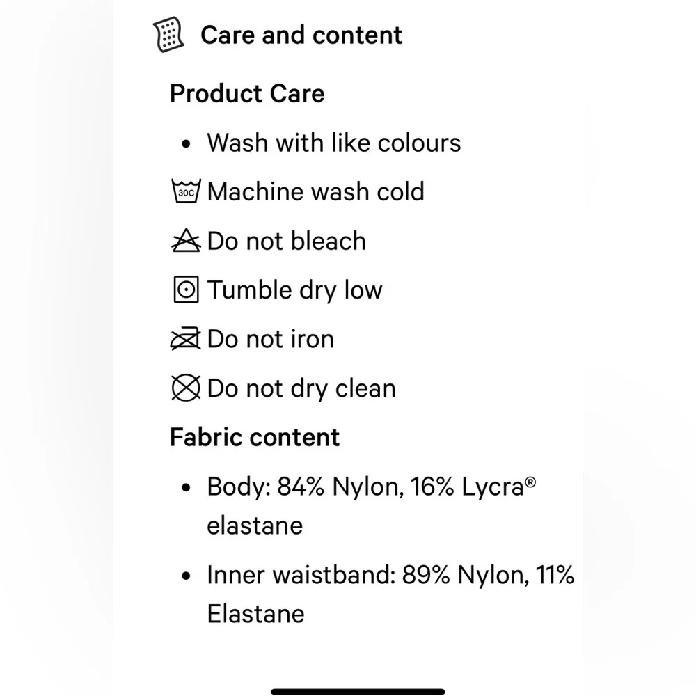Select the Product Care subheading

(x=247, y=94)
